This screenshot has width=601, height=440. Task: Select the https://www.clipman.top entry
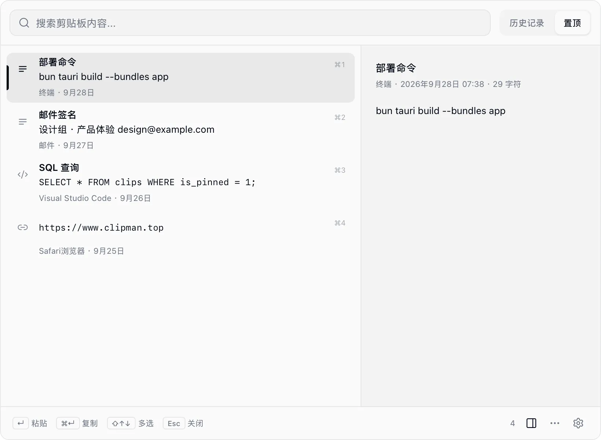pyautogui.click(x=180, y=236)
